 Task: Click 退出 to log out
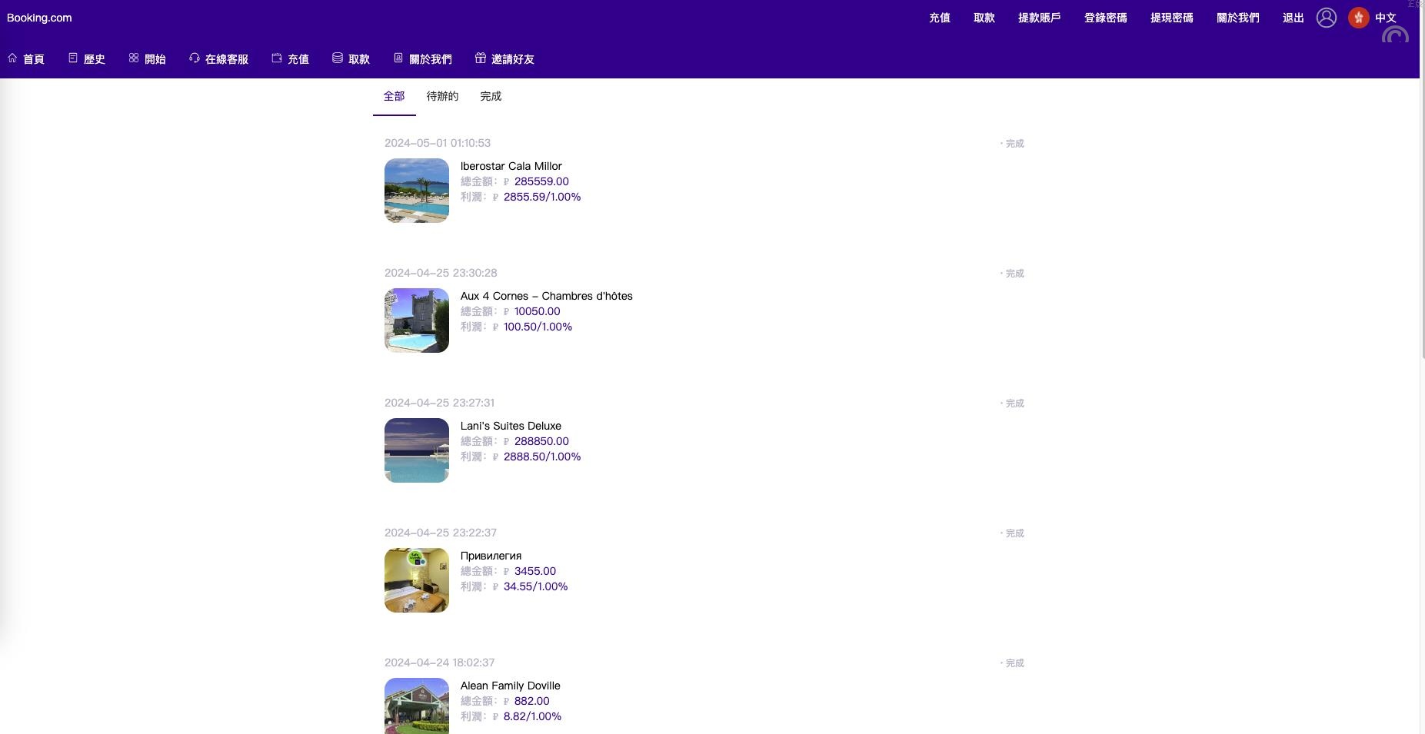pyautogui.click(x=1293, y=18)
